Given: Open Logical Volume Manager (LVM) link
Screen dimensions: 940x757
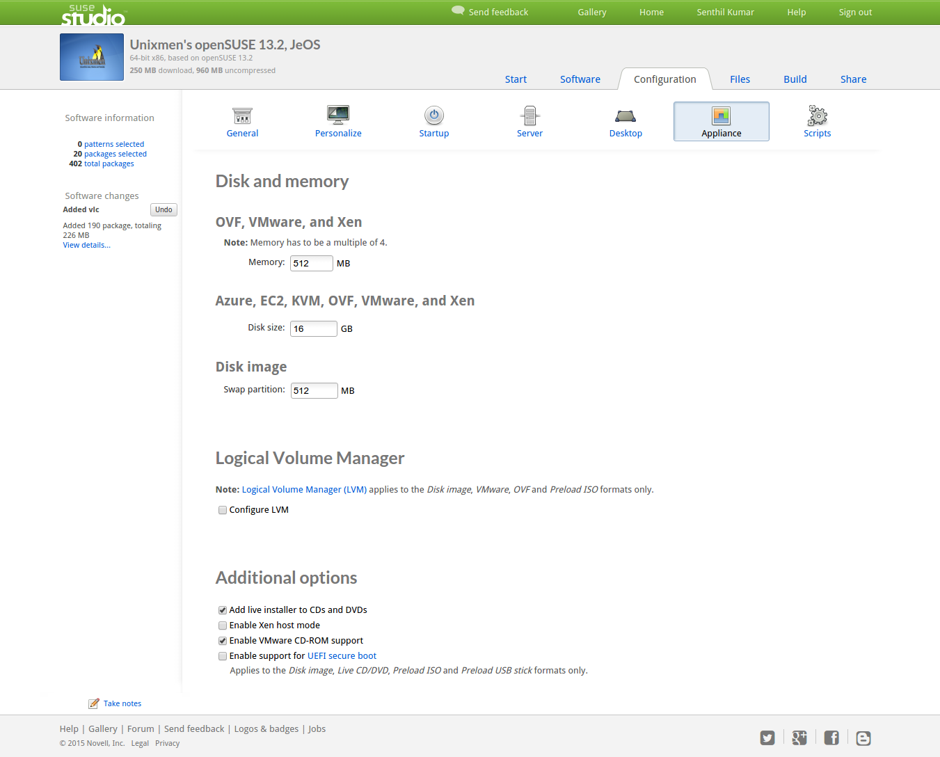Looking at the screenshot, I should [304, 489].
